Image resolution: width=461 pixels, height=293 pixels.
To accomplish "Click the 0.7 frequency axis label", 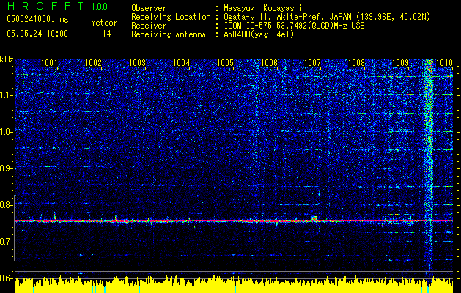I will 7,242.
